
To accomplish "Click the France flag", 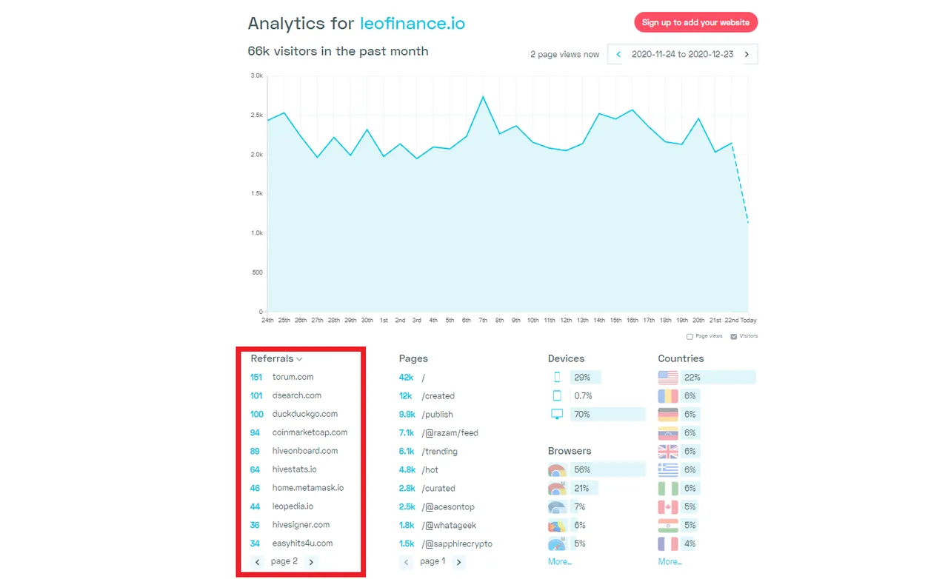I will (x=668, y=543).
